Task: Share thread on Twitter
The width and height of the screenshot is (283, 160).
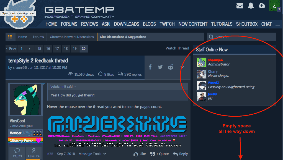Action: (x=160, y=67)
